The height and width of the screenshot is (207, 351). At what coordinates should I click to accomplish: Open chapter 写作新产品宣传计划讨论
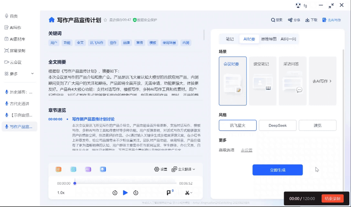pyautogui.click(x=93, y=119)
